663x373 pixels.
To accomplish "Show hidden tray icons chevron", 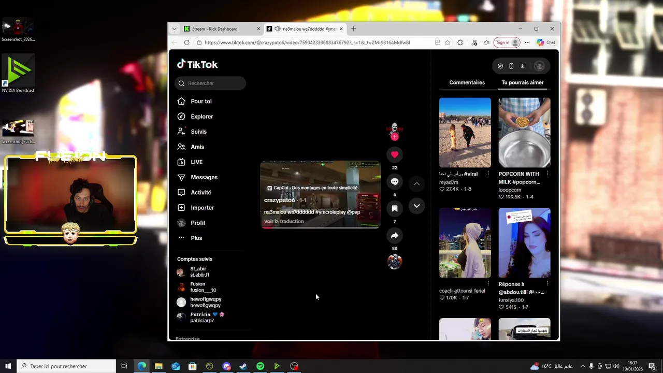I will click(583, 366).
